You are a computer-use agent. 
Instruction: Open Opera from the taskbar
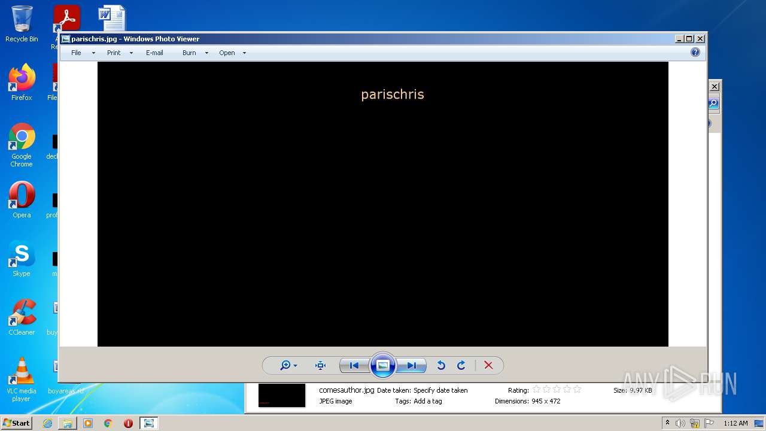(x=128, y=423)
